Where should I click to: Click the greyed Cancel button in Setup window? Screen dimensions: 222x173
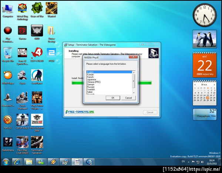[150, 113]
